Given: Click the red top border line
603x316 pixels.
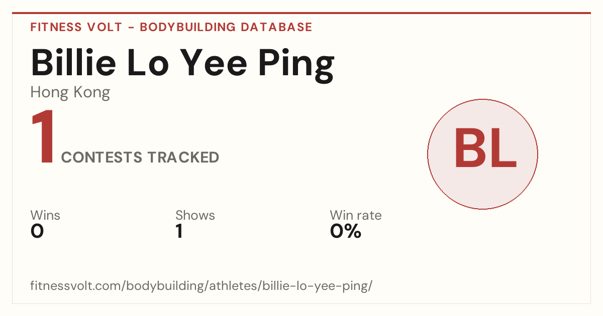Looking at the screenshot, I should click(301, 13).
